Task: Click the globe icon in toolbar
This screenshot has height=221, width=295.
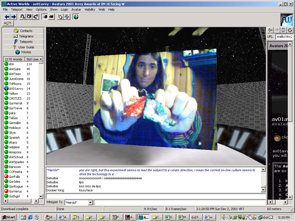Action: [x=76, y=17]
